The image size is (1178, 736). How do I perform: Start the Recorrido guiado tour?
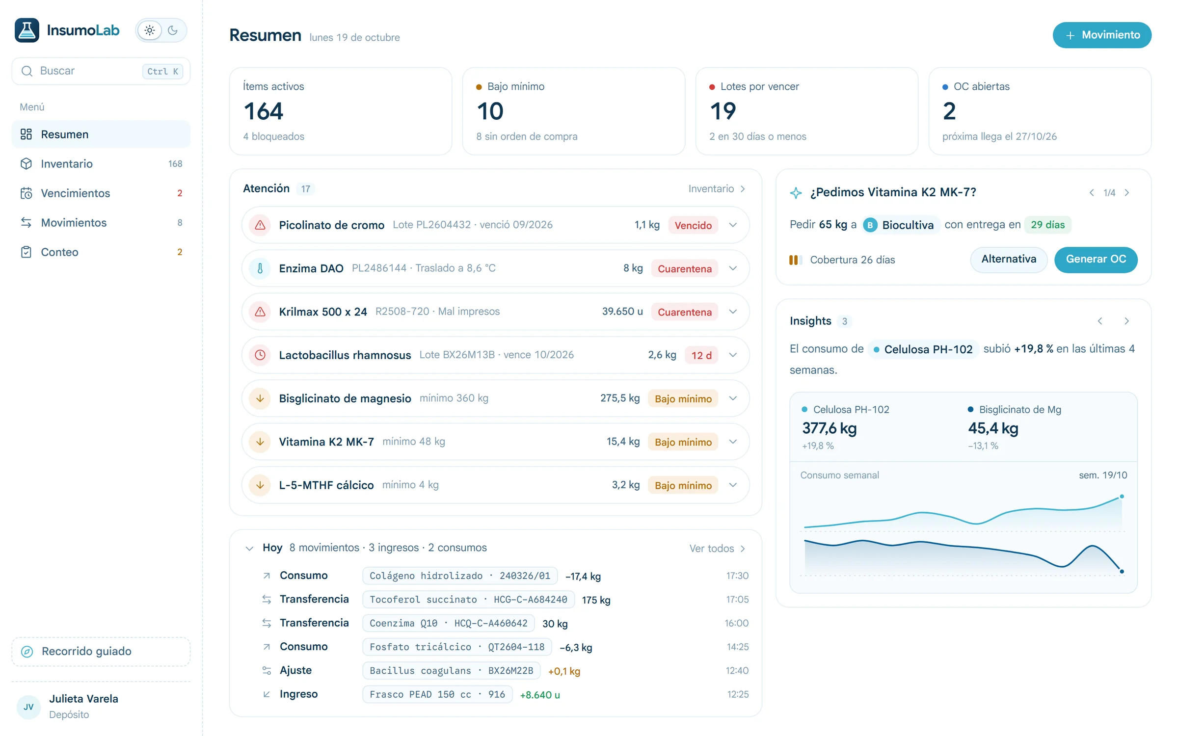pyautogui.click(x=101, y=652)
